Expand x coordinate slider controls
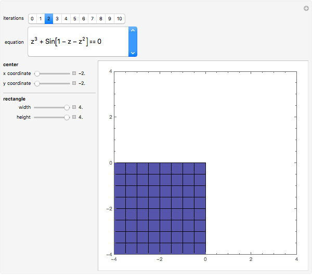 click(x=74, y=73)
